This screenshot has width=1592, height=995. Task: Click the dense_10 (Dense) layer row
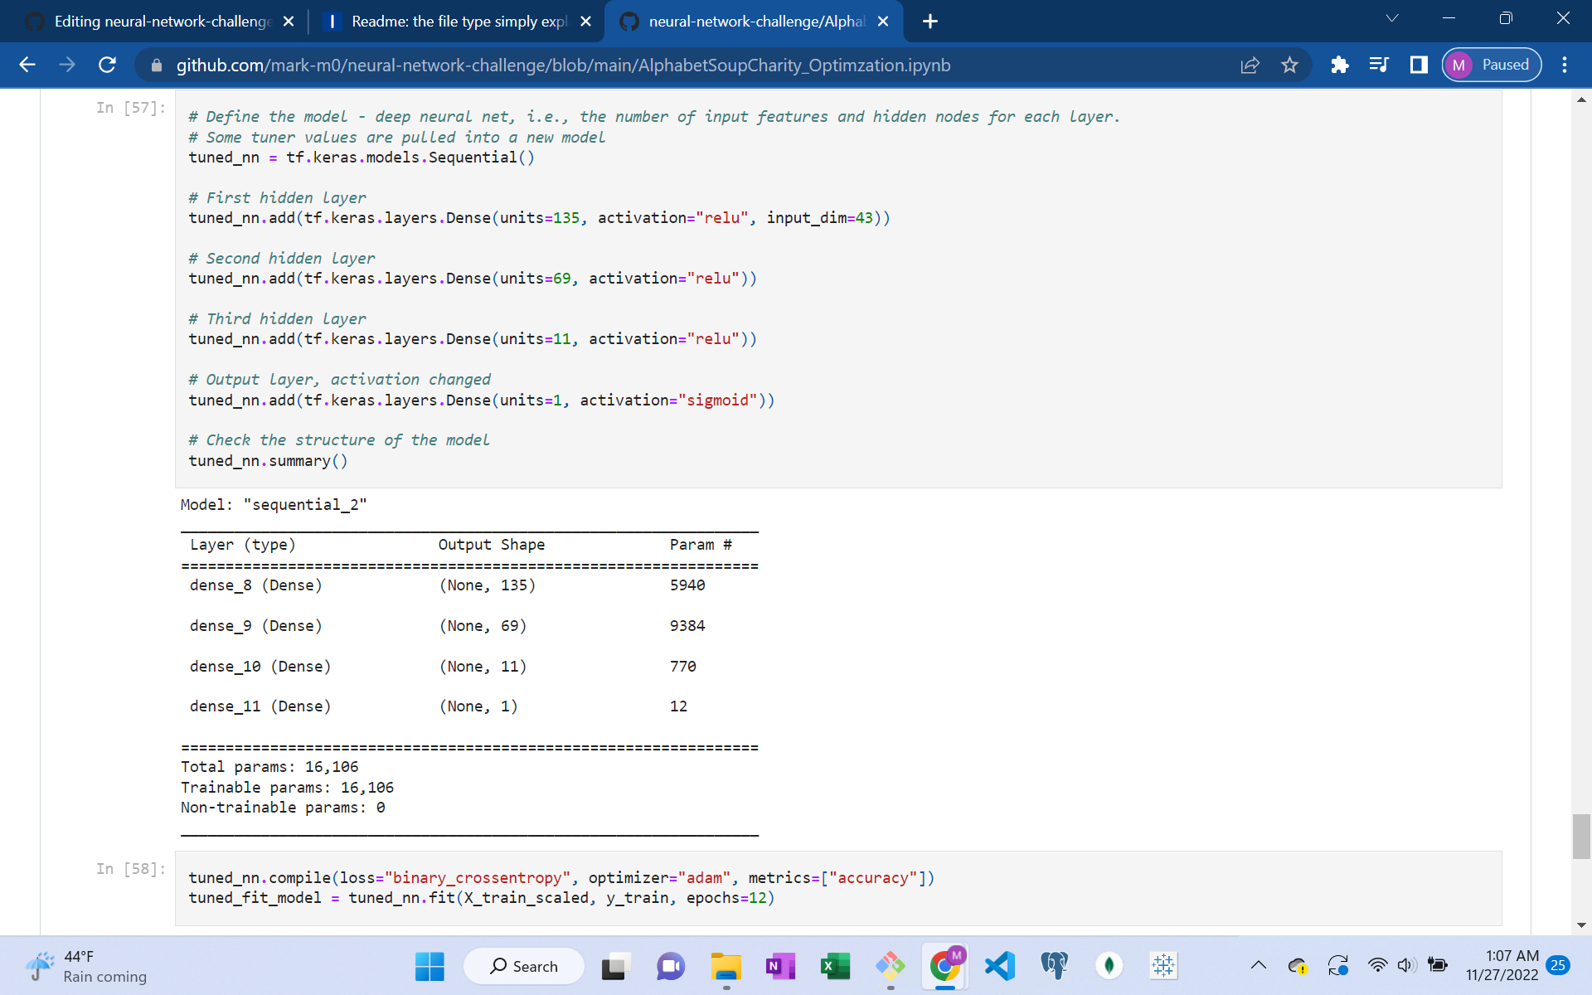(x=443, y=667)
